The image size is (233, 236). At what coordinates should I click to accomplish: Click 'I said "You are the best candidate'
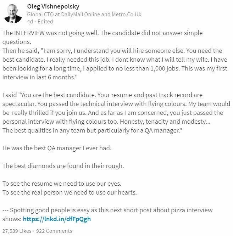click(49, 95)
